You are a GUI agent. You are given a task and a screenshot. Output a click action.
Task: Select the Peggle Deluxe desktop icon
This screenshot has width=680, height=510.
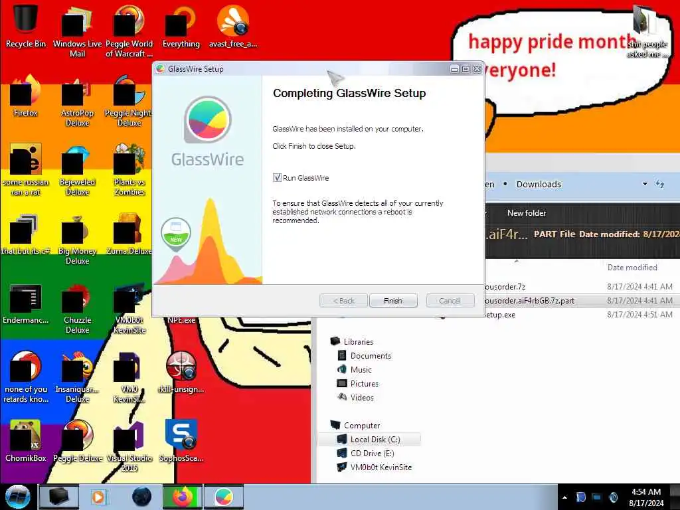77,441
